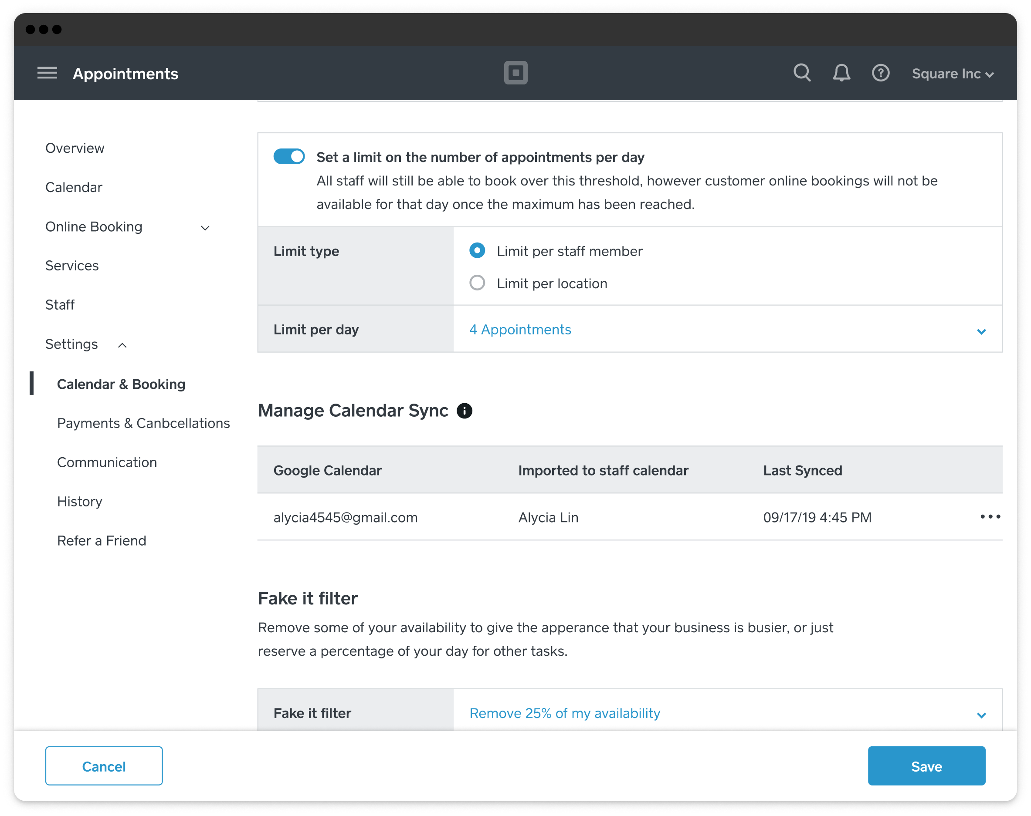Go to Overview in sidebar
This screenshot has height=816, width=1031.
click(x=75, y=148)
